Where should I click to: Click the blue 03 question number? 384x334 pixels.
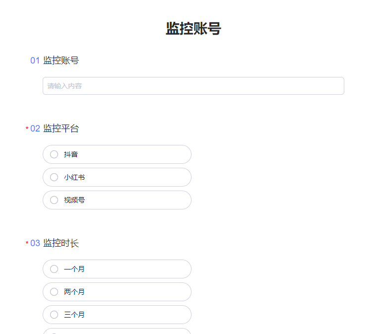coord(35,243)
